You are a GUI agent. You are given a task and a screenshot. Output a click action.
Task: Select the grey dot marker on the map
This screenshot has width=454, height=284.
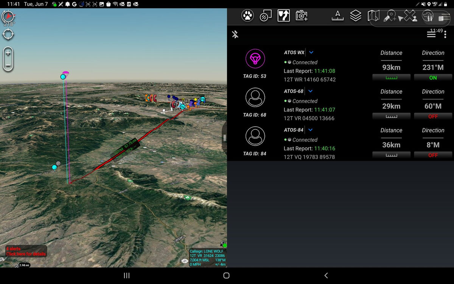pos(58,163)
